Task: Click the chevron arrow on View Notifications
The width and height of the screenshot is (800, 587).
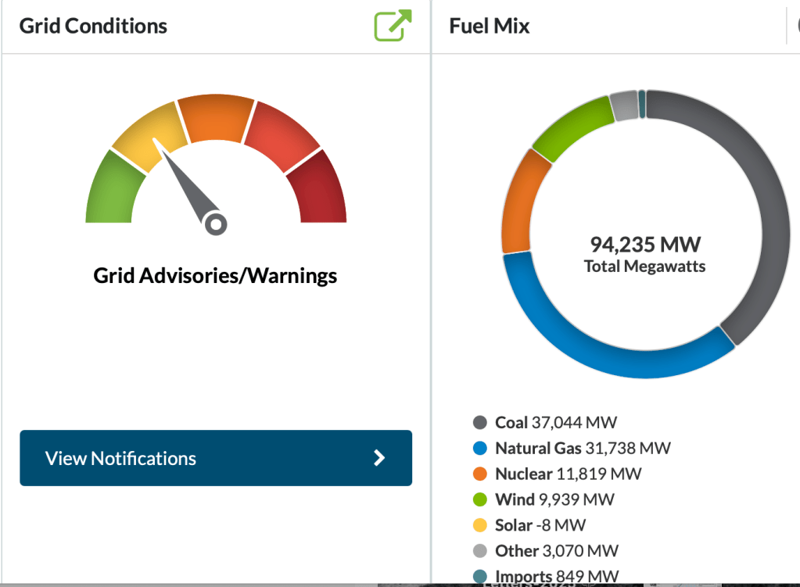Action: [x=379, y=458]
